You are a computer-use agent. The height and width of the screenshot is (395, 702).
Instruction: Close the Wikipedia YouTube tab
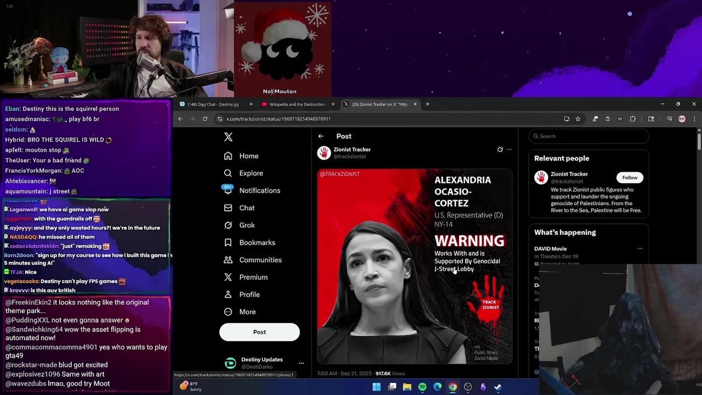point(333,104)
